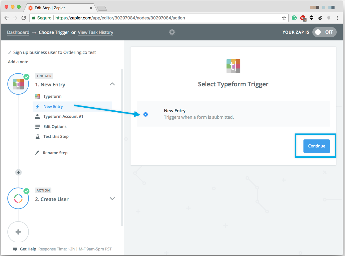This screenshot has width=345, height=256.
Task: Click the small Typeform icon in substep list
Action: pos(38,96)
